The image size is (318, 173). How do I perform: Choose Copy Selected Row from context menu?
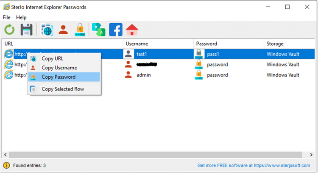pyautogui.click(x=64, y=89)
